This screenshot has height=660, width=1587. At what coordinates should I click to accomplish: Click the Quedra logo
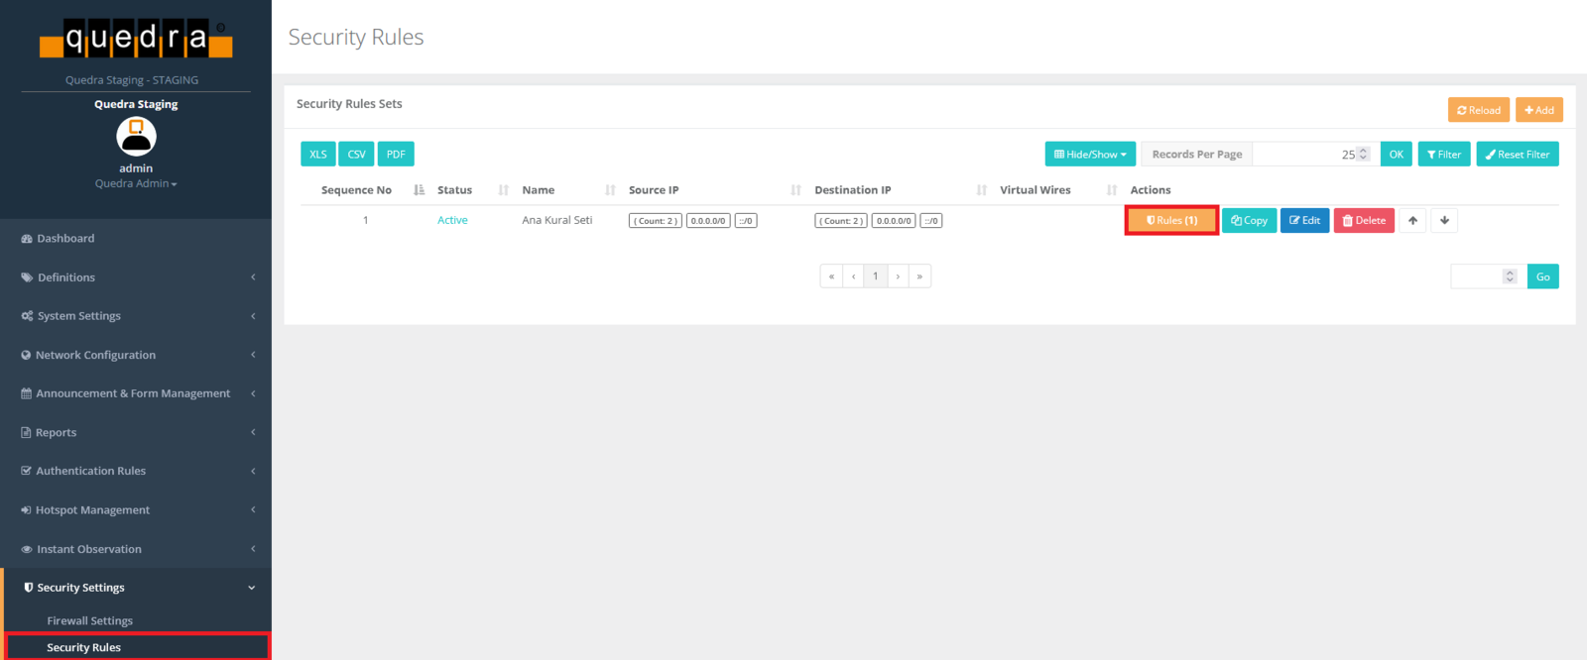(x=136, y=40)
